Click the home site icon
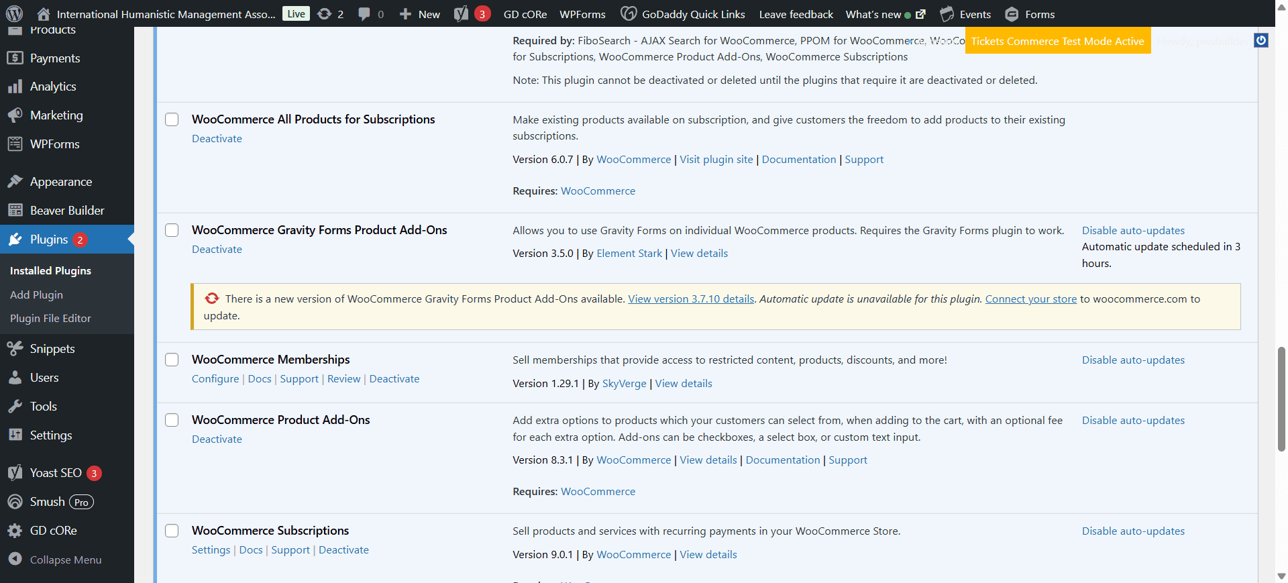This screenshot has height=583, width=1288. (x=44, y=14)
